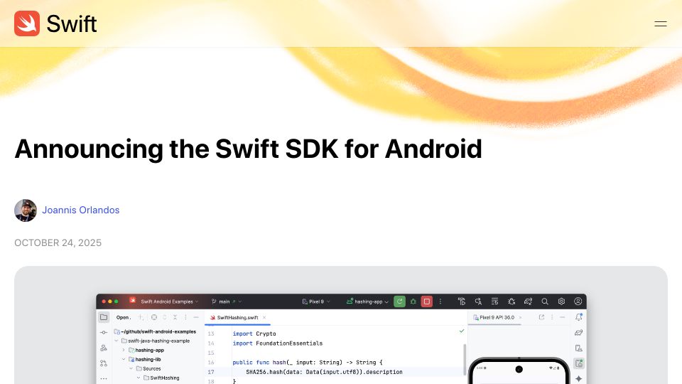Click the Swift bird logo icon
This screenshot has width=682, height=384.
(x=27, y=23)
